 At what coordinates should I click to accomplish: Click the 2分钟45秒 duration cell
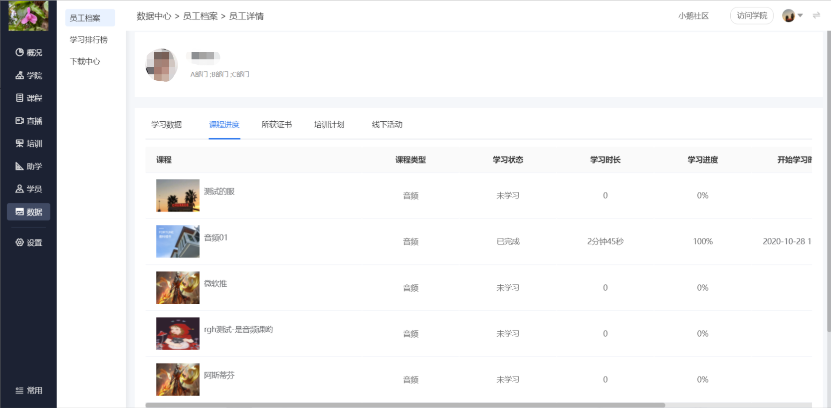pos(605,241)
